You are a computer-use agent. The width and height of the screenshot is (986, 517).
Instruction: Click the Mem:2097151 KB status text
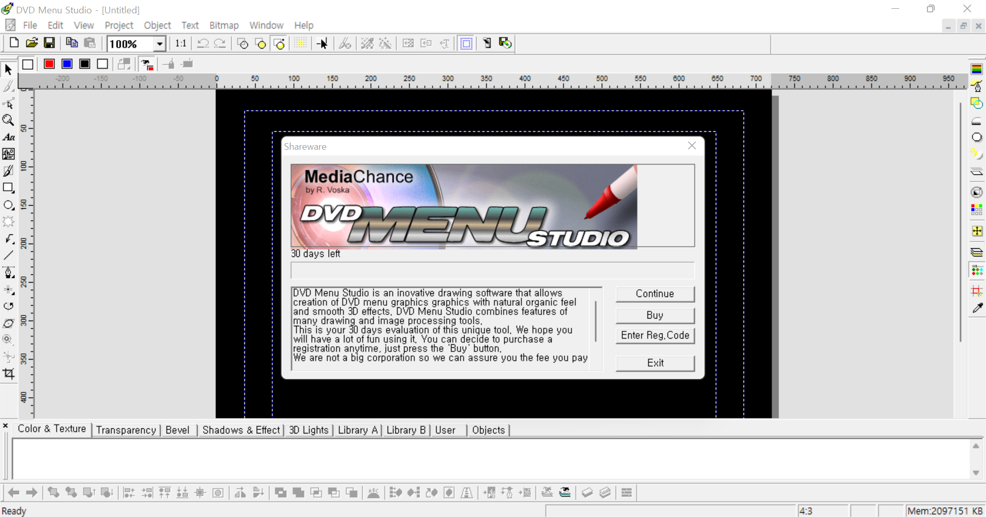pos(945,511)
